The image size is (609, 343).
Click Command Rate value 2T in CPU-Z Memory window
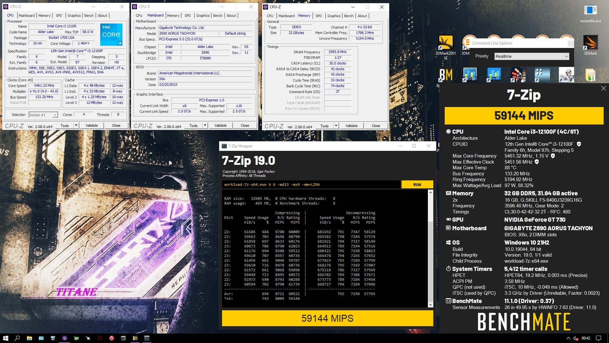tap(337, 91)
